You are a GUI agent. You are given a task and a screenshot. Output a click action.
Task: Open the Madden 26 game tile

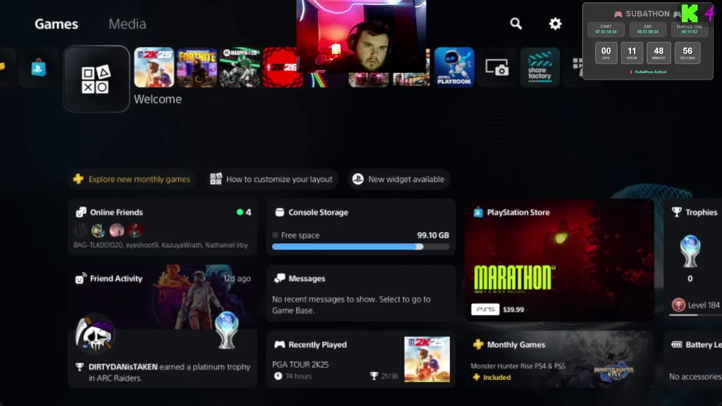pos(240,68)
